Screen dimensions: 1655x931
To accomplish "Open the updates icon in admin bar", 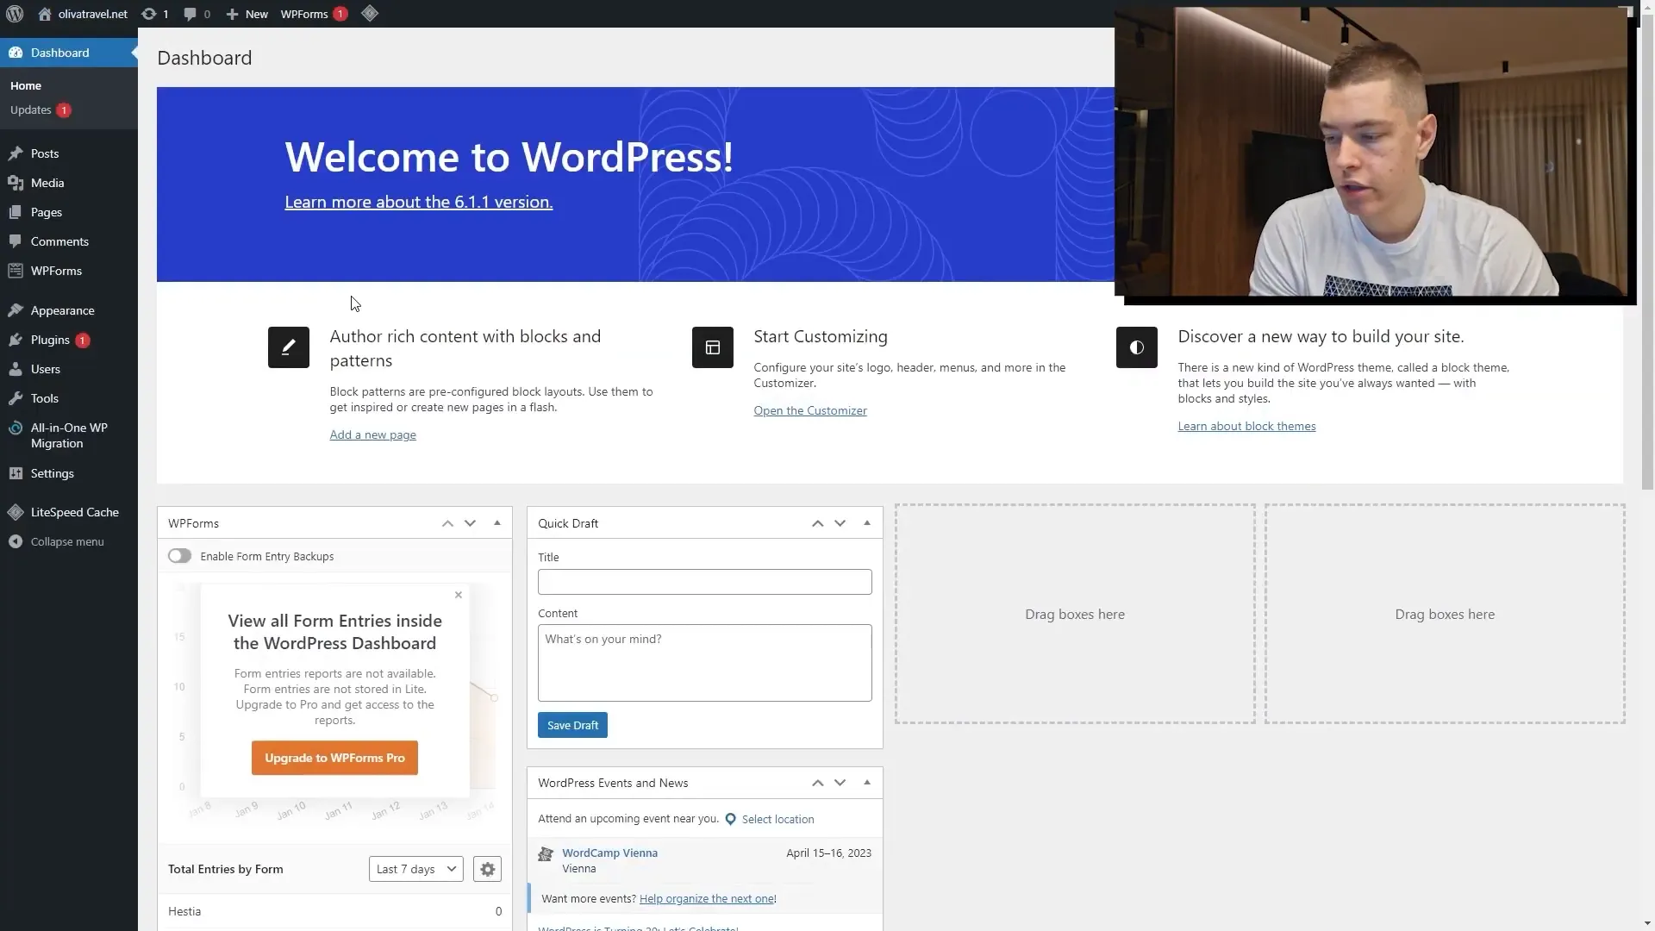I will click(x=148, y=14).
